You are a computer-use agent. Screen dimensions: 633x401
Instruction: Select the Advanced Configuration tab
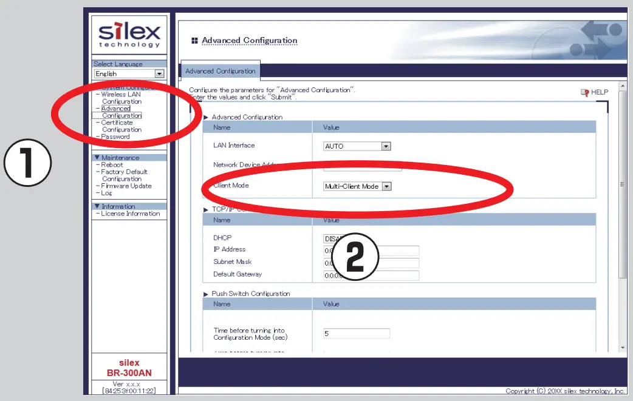click(221, 71)
